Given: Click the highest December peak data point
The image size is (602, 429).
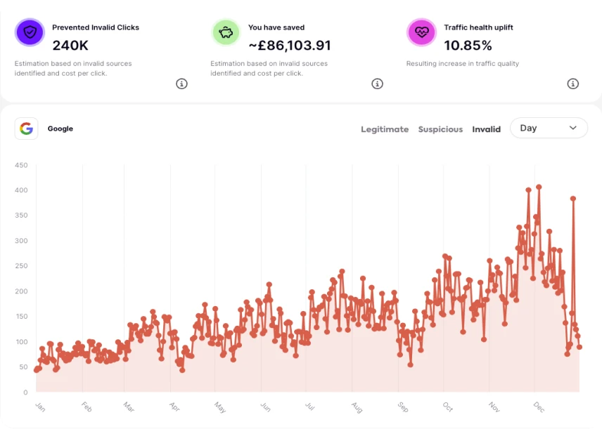Looking at the screenshot, I should (x=539, y=187).
